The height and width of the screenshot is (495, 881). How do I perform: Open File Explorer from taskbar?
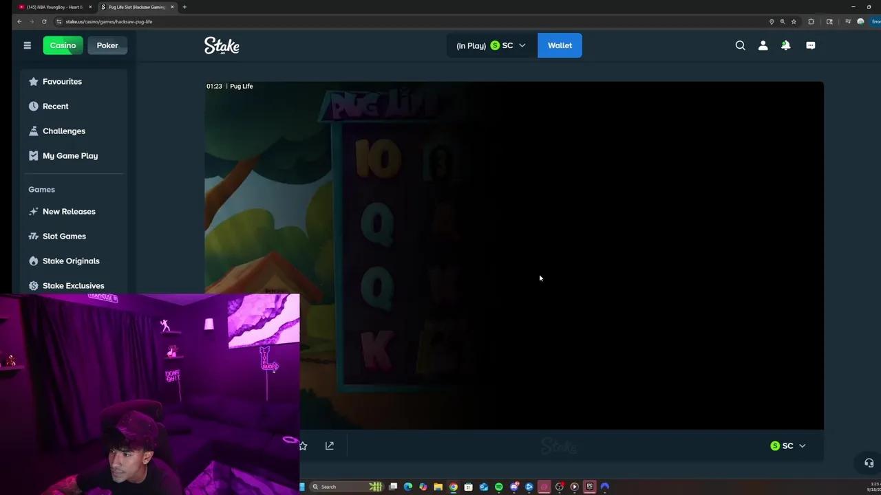tap(438, 487)
